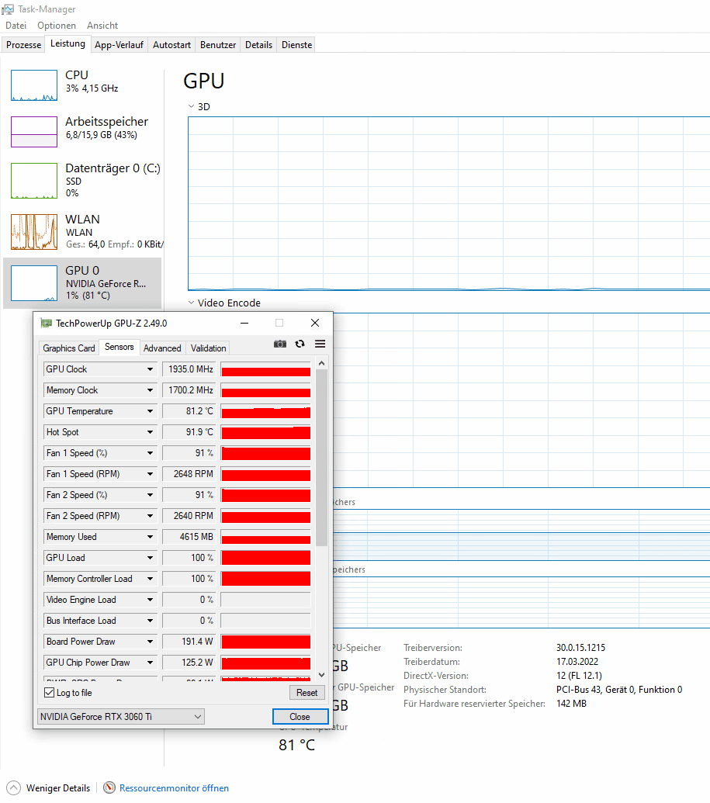710x803 pixels.
Task: Click the GPU Clock red history graph
Action: pos(266,369)
